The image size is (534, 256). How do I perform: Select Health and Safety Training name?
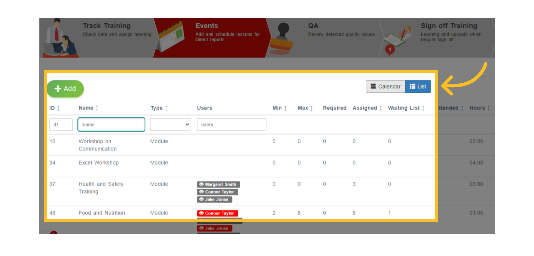tap(101, 188)
